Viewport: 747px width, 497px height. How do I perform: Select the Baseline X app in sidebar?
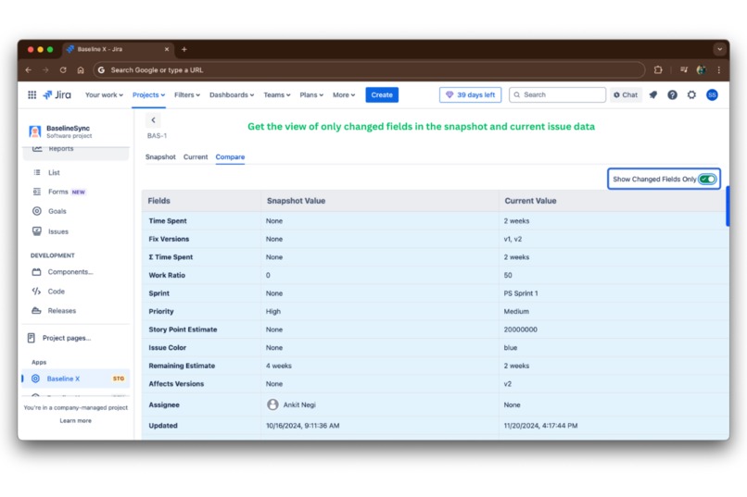click(76, 379)
